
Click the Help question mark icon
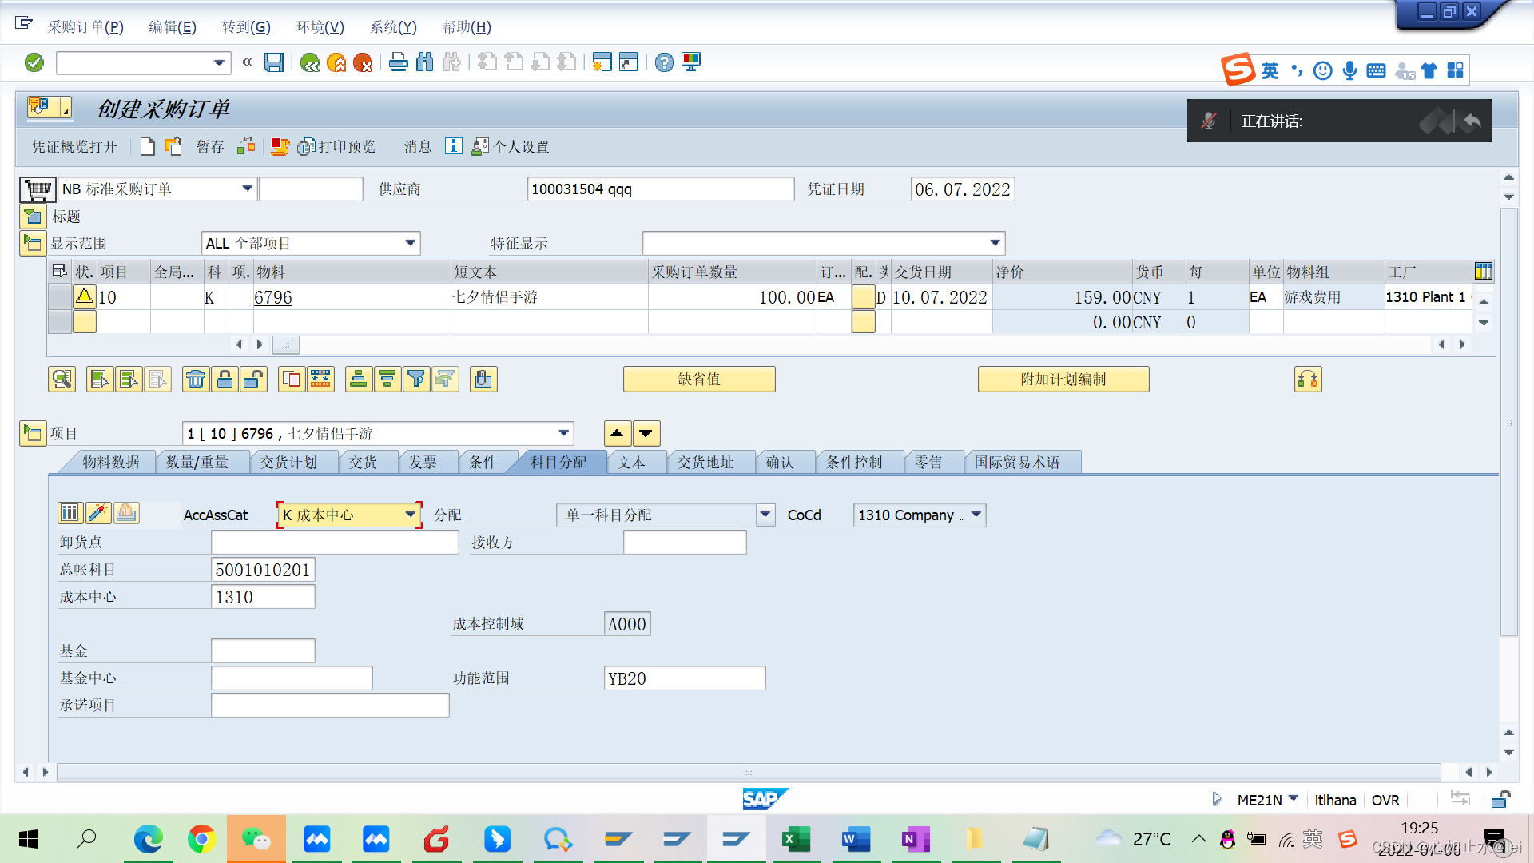pos(664,62)
